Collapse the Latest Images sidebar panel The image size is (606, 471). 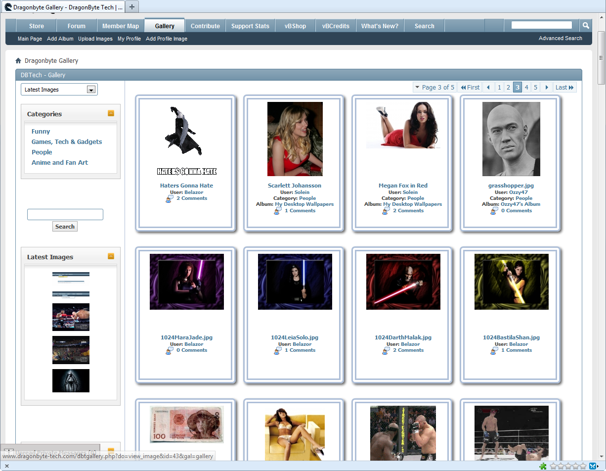pyautogui.click(x=111, y=256)
